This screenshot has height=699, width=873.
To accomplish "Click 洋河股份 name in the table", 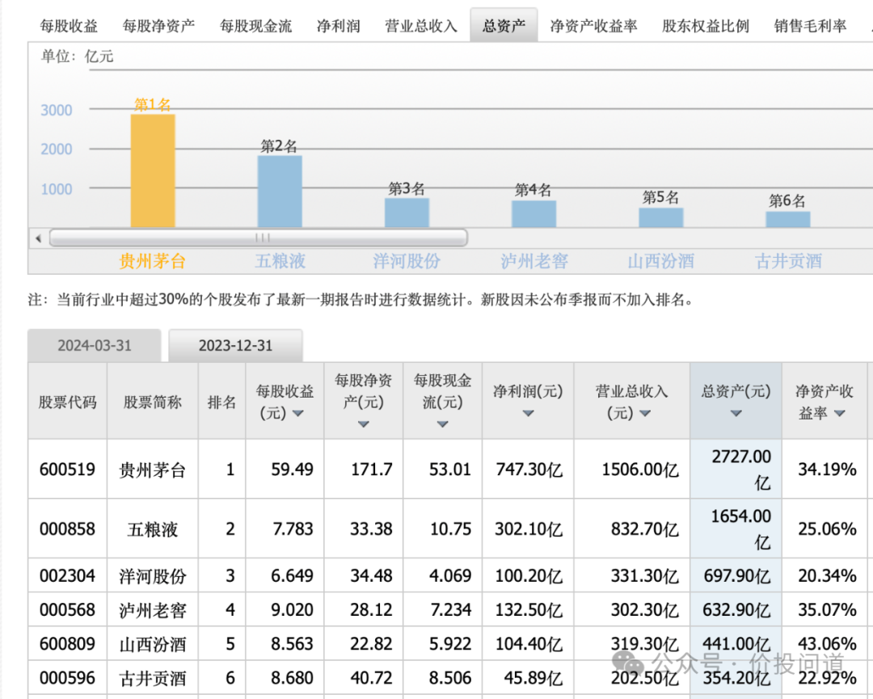I will [x=153, y=576].
